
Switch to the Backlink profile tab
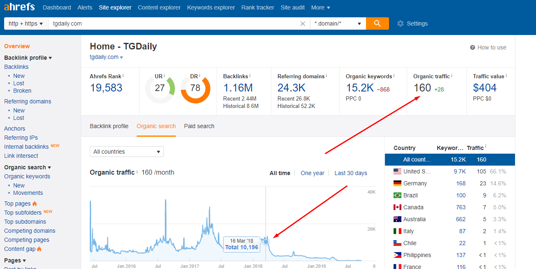(109, 126)
